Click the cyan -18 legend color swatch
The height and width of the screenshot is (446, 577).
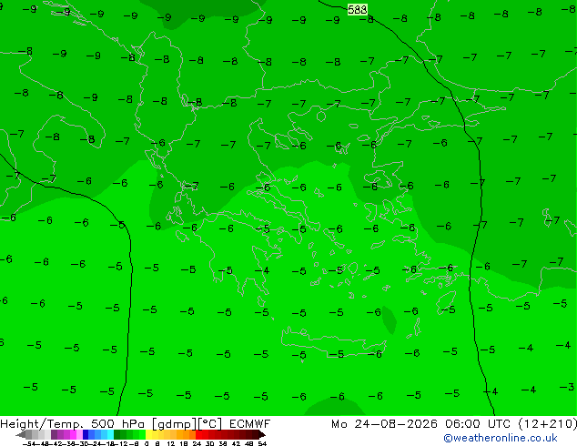(110, 434)
